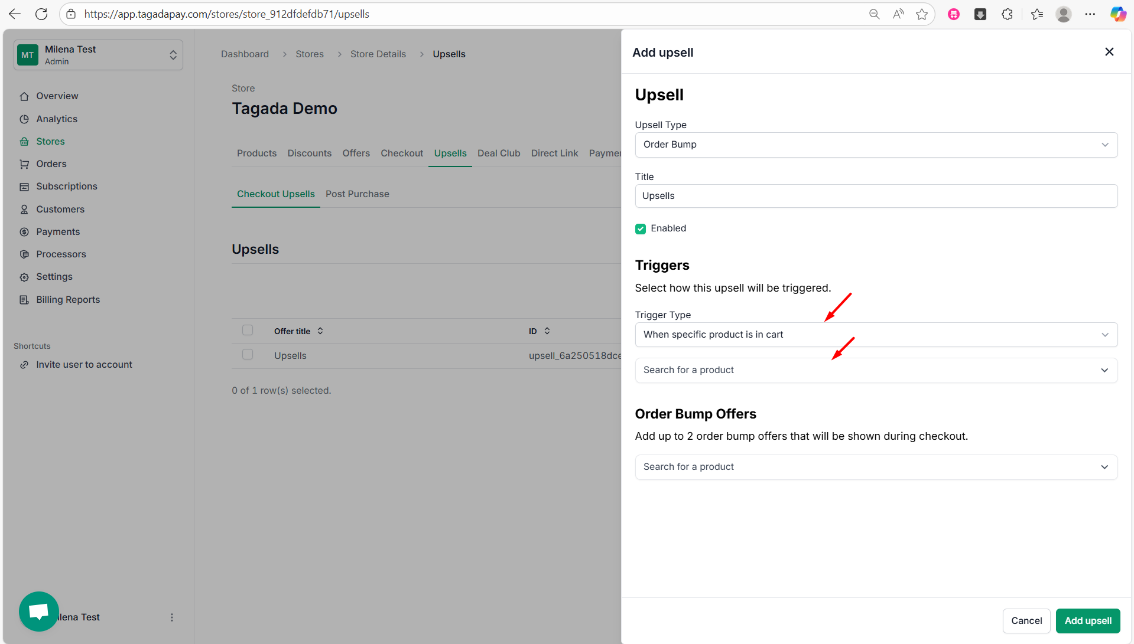Click the Orders cart icon in sidebar

[x=24, y=164]
